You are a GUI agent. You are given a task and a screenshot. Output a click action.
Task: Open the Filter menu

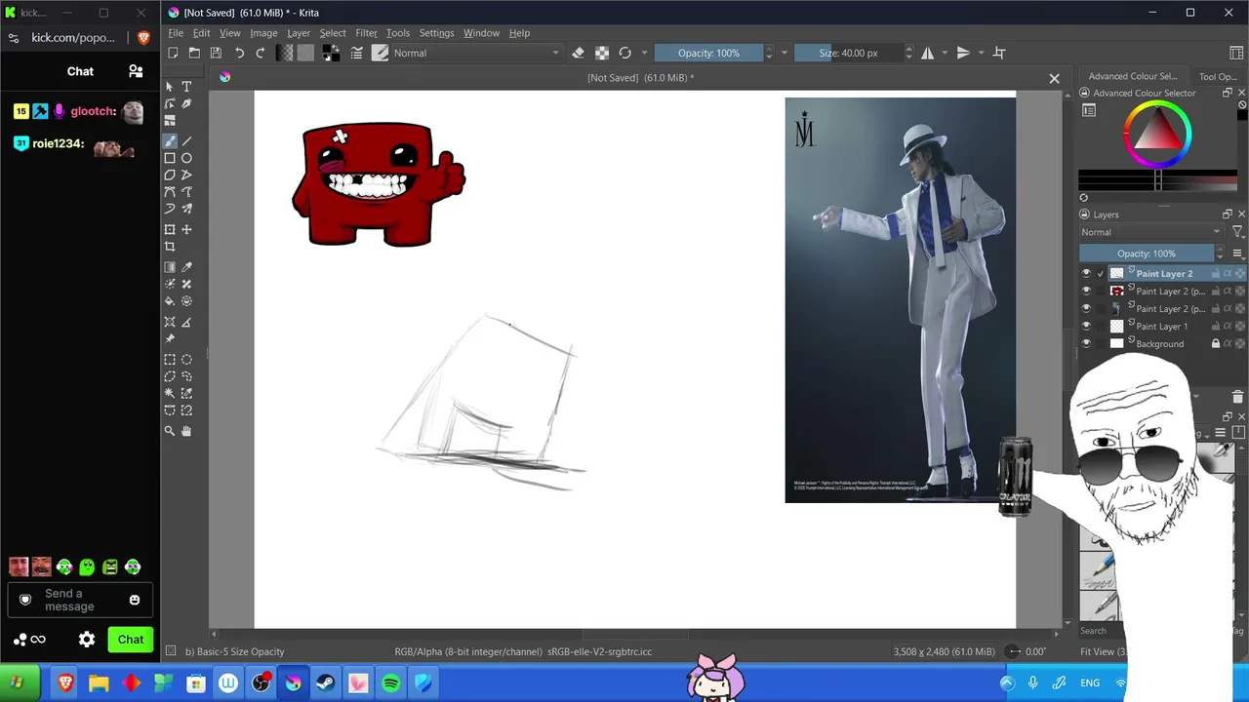(366, 33)
